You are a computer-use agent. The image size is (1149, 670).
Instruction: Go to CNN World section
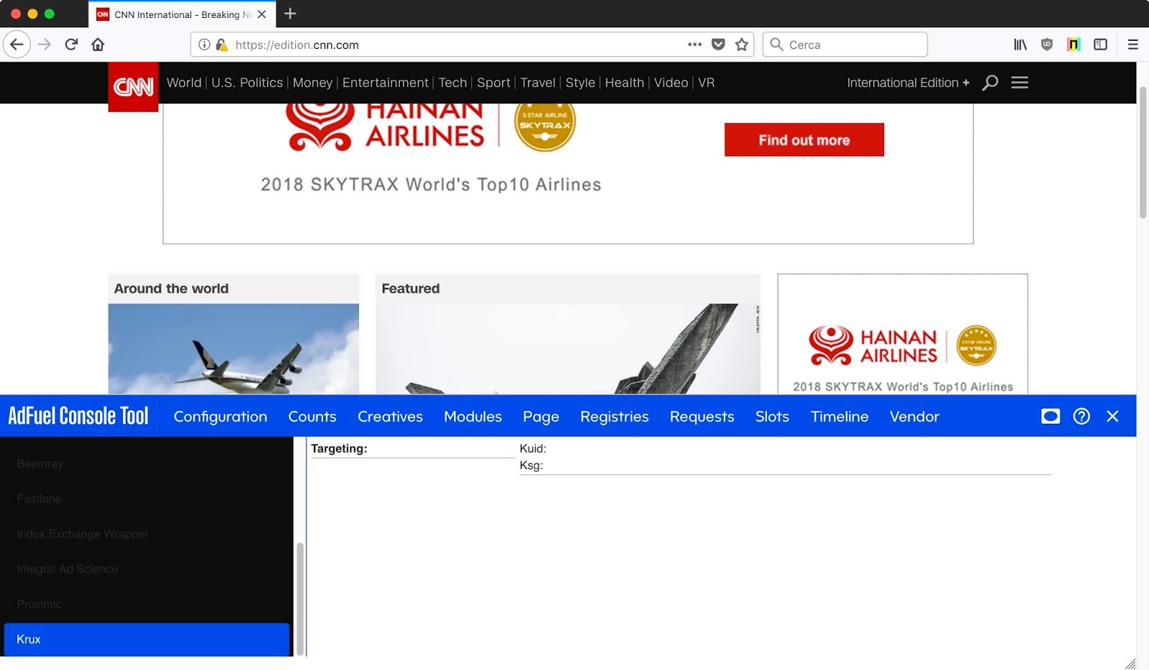coord(184,83)
